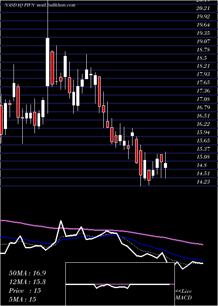218x306 pixels.
Task: Click the 18.5 price axis label
Action: [201, 58]
